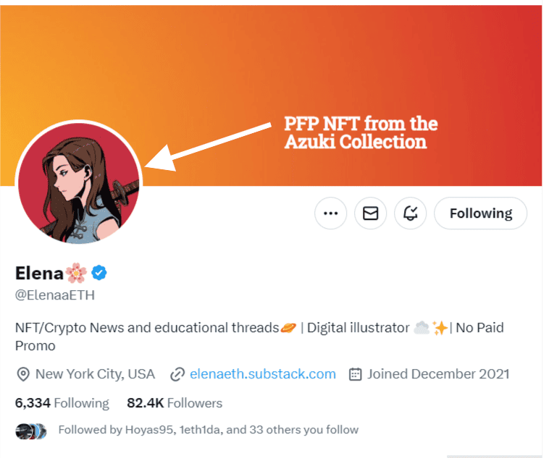The width and height of the screenshot is (549, 458).
Task: Click the calendar joined-date icon
Action: pos(355,374)
